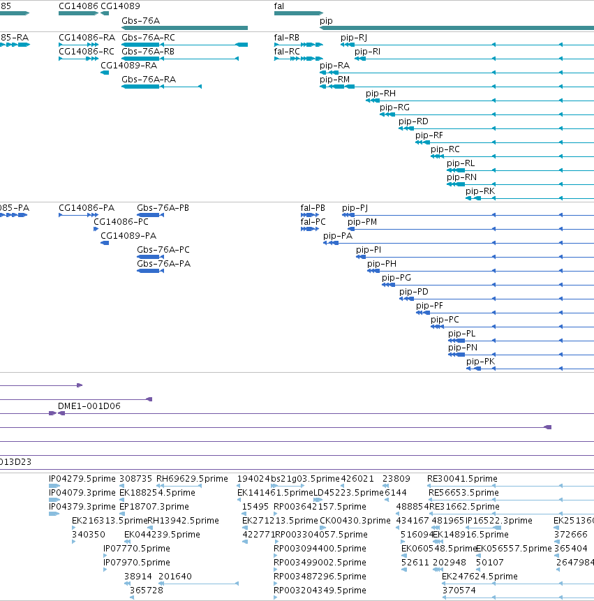Select the pip-PD protein
The image size is (594, 601).
tap(414, 292)
